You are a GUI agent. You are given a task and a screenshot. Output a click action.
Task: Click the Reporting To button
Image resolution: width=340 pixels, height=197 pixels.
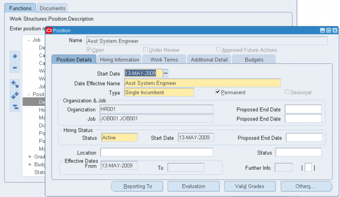tap(138, 186)
